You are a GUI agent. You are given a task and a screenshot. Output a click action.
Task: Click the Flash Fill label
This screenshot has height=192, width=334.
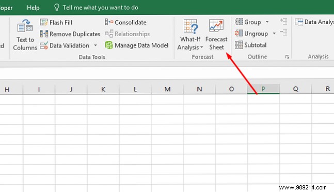(61, 22)
